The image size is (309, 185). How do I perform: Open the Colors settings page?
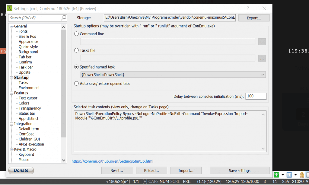point(24,103)
